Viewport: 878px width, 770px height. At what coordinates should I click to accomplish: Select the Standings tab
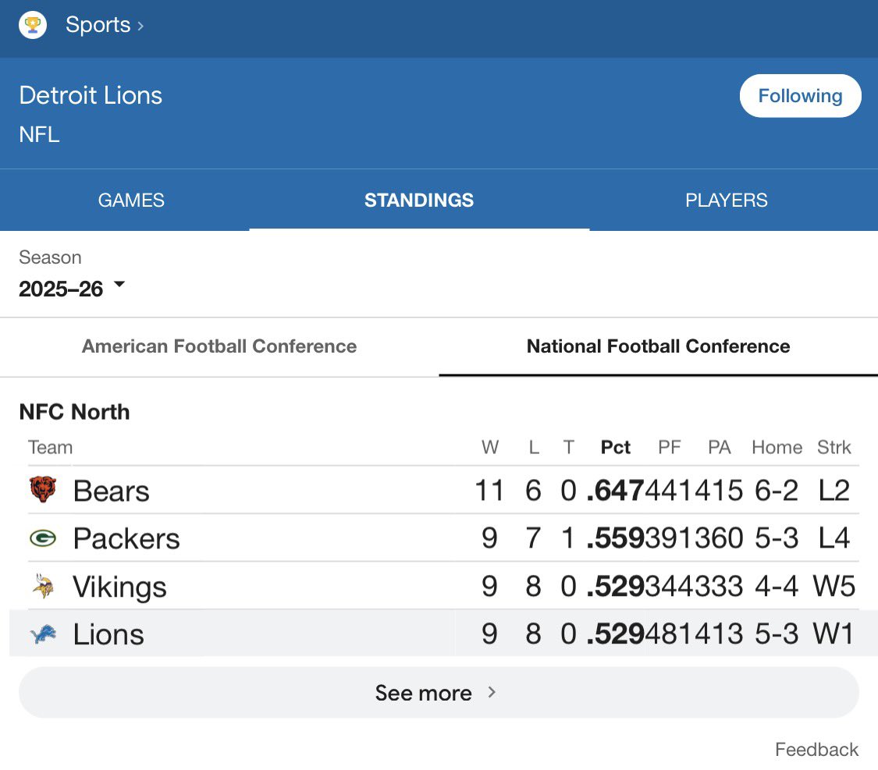tap(419, 200)
